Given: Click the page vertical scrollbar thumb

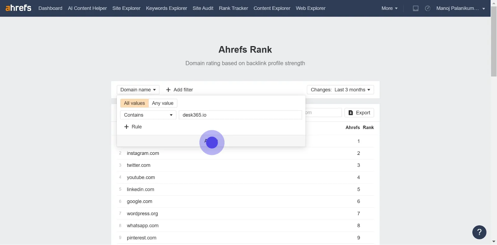Looking at the screenshot, I should point(494,41).
